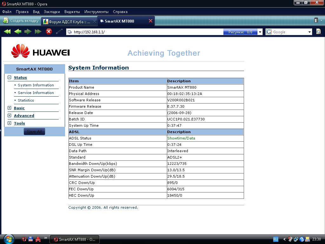This screenshot has width=325, height=244.
Task: Open the Status link
Action: click(20, 78)
